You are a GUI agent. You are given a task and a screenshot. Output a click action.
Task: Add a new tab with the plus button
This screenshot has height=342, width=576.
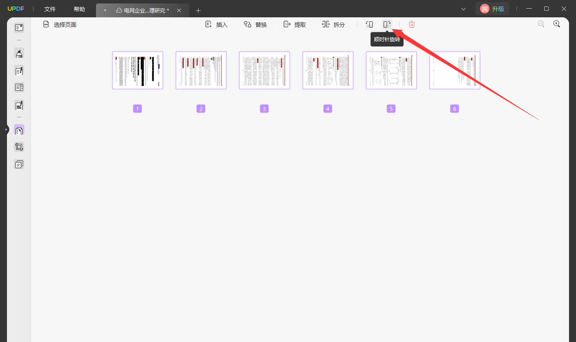198,10
